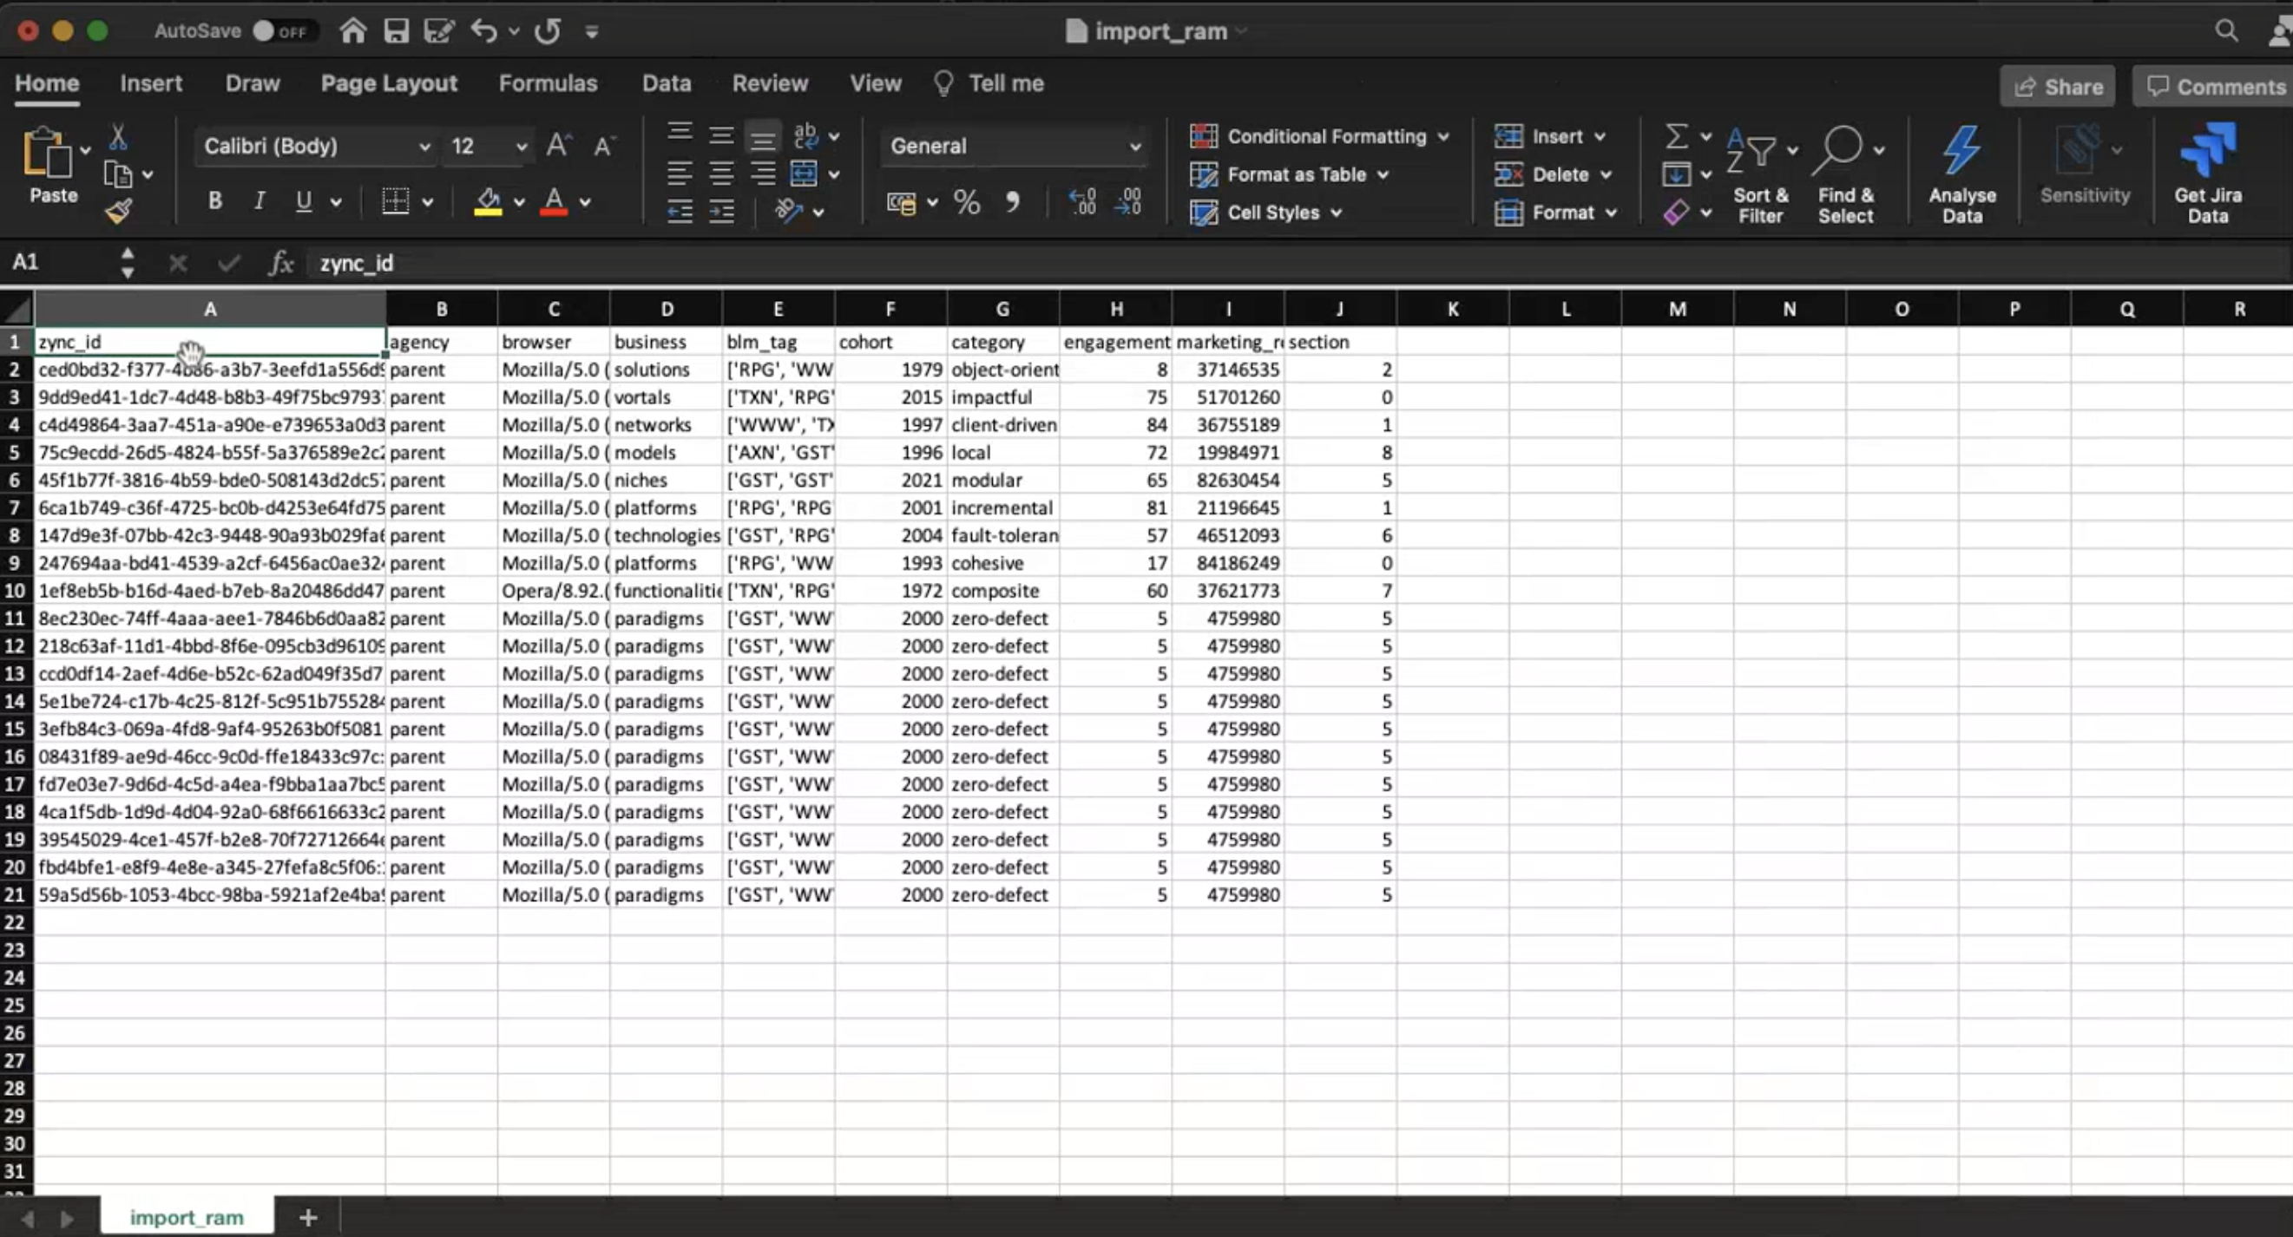Open the Page Layout ribbon tab

(x=389, y=83)
